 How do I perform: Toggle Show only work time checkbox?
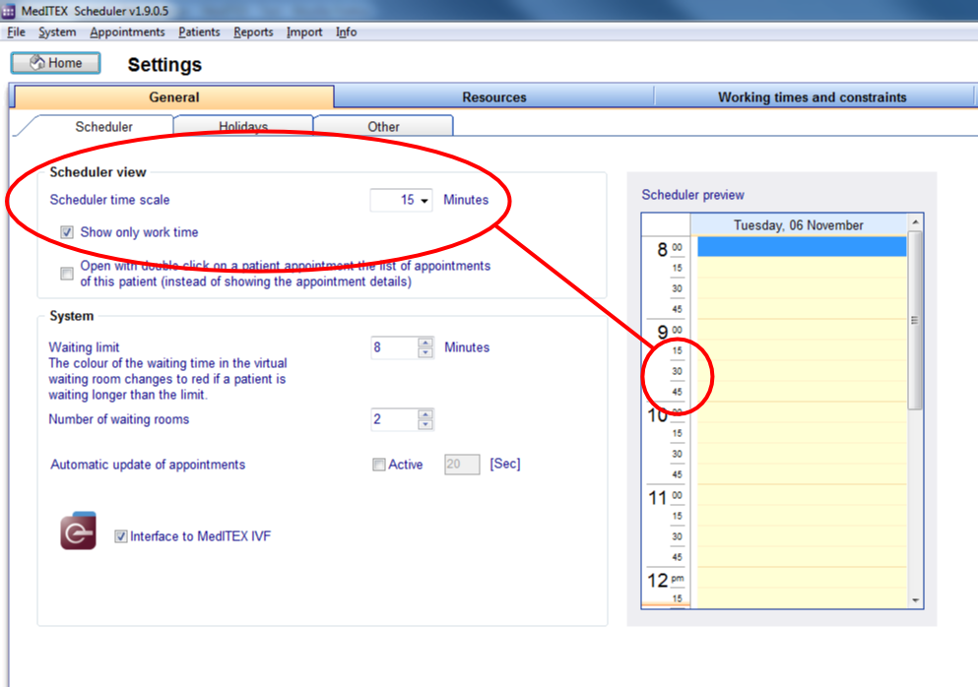67,232
